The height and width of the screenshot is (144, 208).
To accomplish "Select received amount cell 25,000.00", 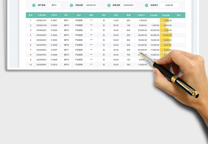I will point(153,30).
